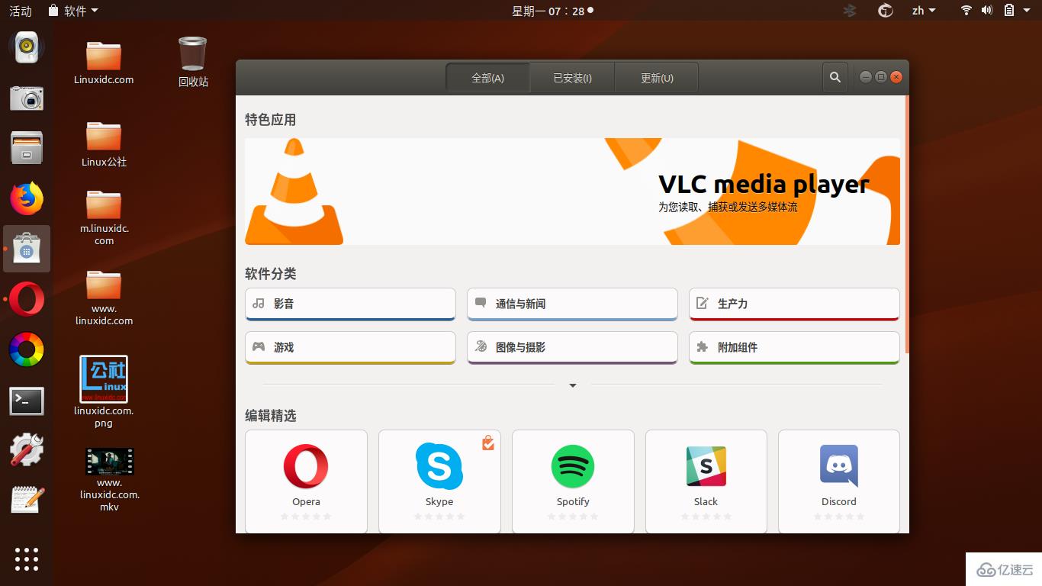The width and height of the screenshot is (1042, 586).
Task: Click the Ubuntu Software icon in dock
Action: [27, 249]
